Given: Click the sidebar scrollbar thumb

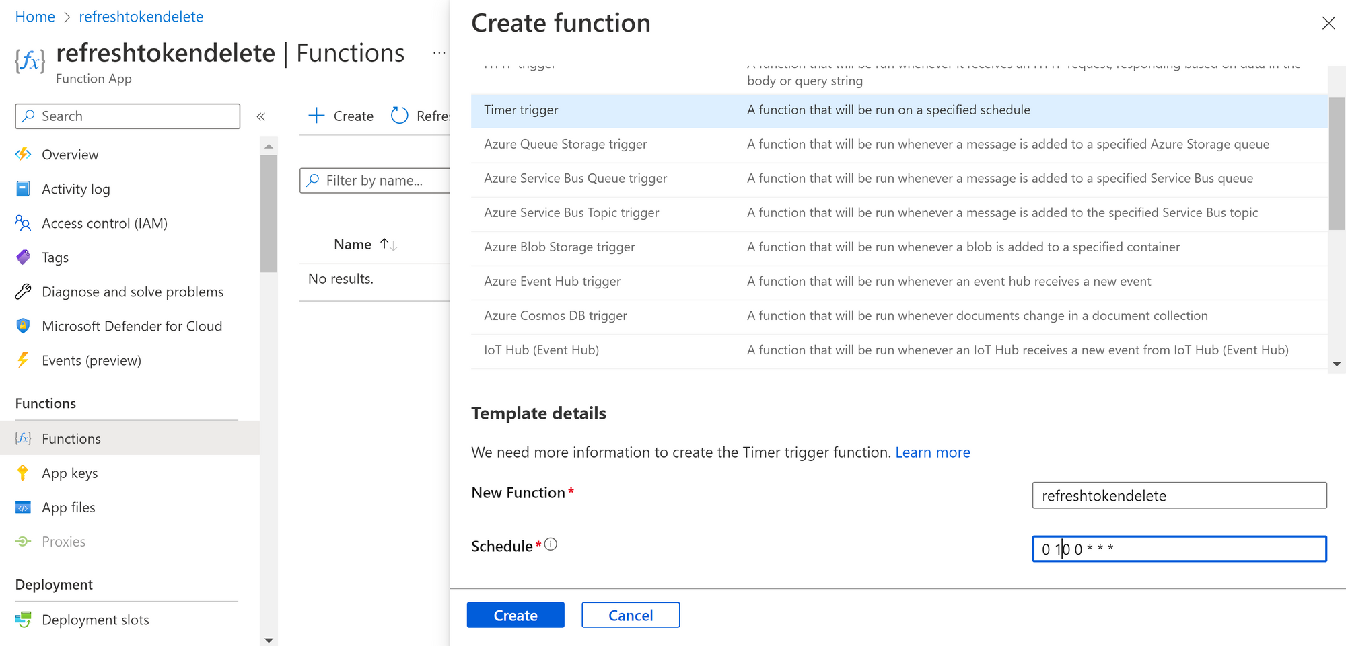Looking at the screenshot, I should [x=269, y=214].
